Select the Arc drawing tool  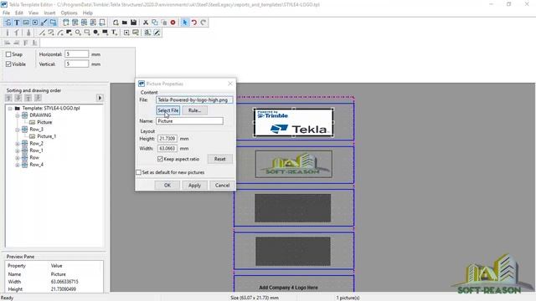(60, 33)
